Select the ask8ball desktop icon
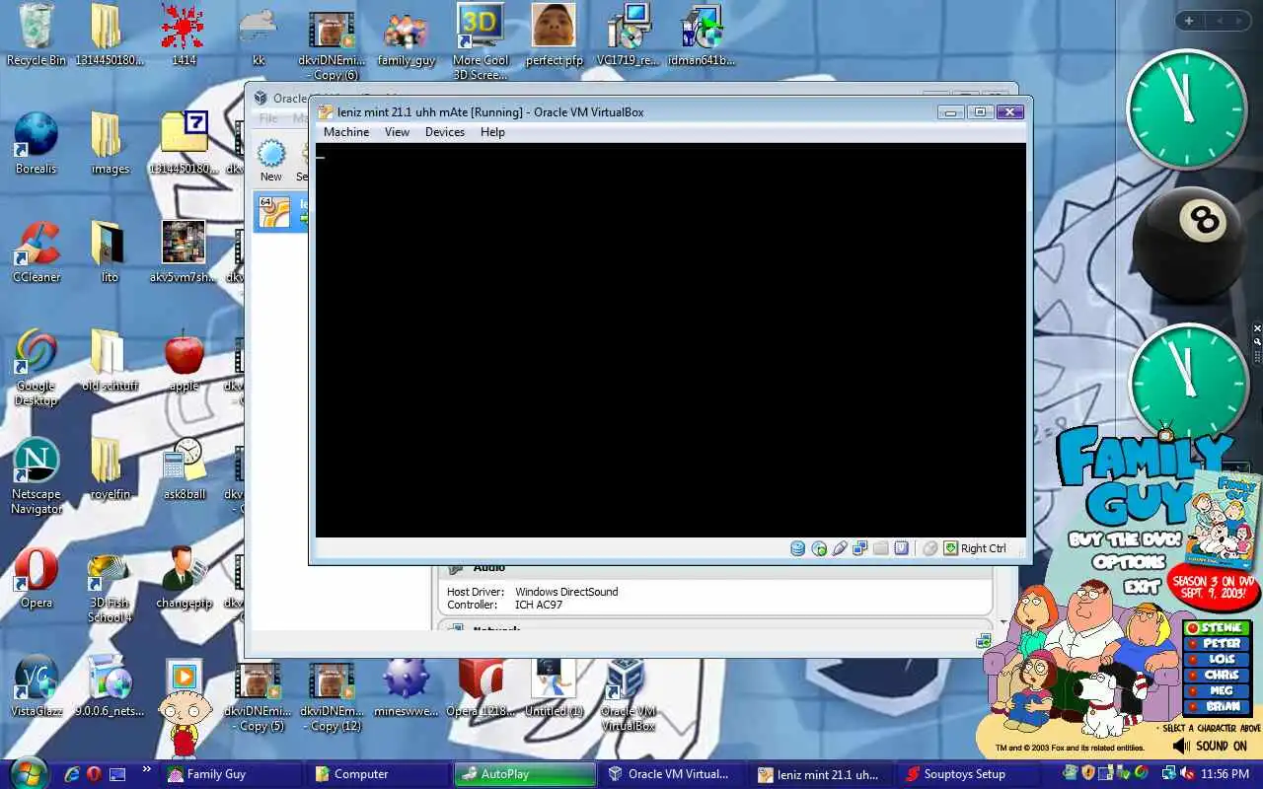1263x789 pixels. click(184, 468)
